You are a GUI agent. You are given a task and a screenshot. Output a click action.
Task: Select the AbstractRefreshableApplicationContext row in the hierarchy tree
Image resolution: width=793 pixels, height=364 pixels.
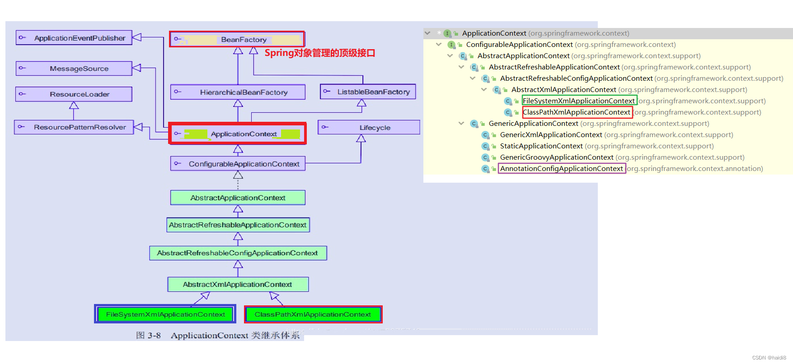coord(608,67)
